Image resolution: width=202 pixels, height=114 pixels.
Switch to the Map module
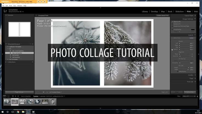pos(163,12)
